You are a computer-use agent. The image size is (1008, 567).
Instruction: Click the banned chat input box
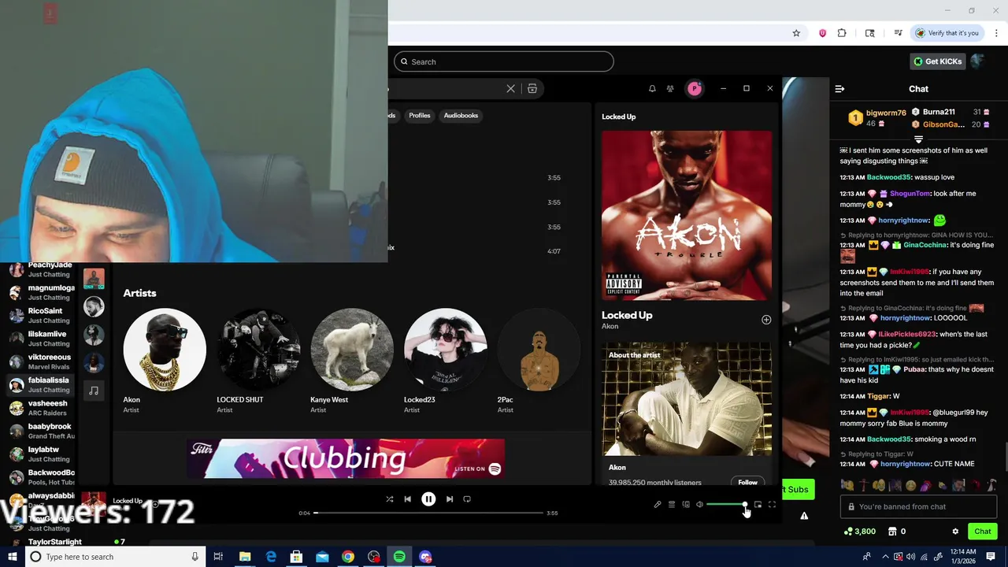pos(918,507)
